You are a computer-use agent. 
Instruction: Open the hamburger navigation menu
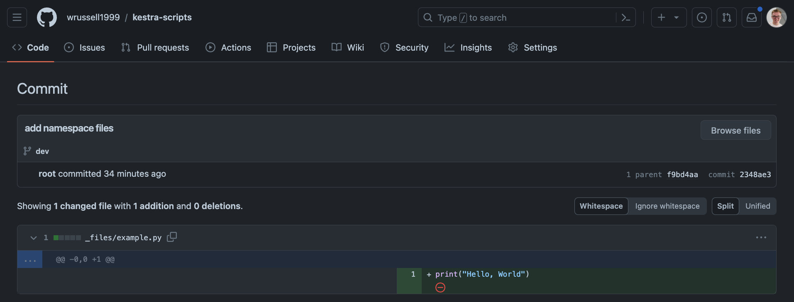coord(17,17)
